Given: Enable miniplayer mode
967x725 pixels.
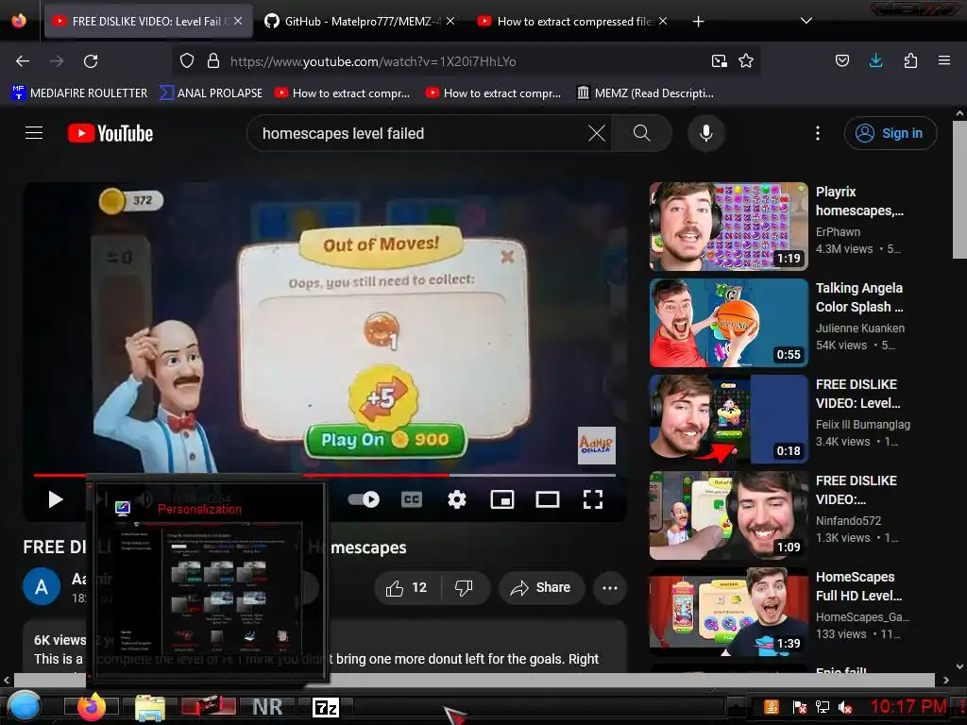Looking at the screenshot, I should click(x=502, y=499).
